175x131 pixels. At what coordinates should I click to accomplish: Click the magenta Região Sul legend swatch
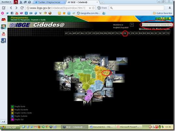click(x=12, y=119)
